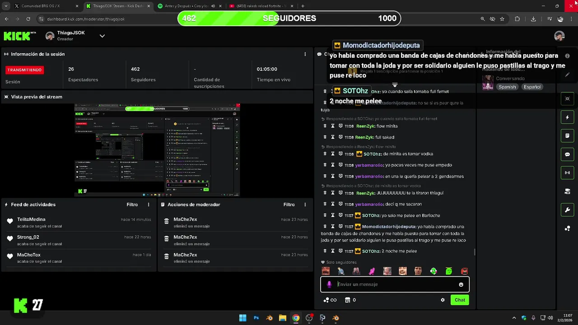This screenshot has height=325, width=578.
Task: Open File Explorer from the taskbar
Action: (282, 318)
